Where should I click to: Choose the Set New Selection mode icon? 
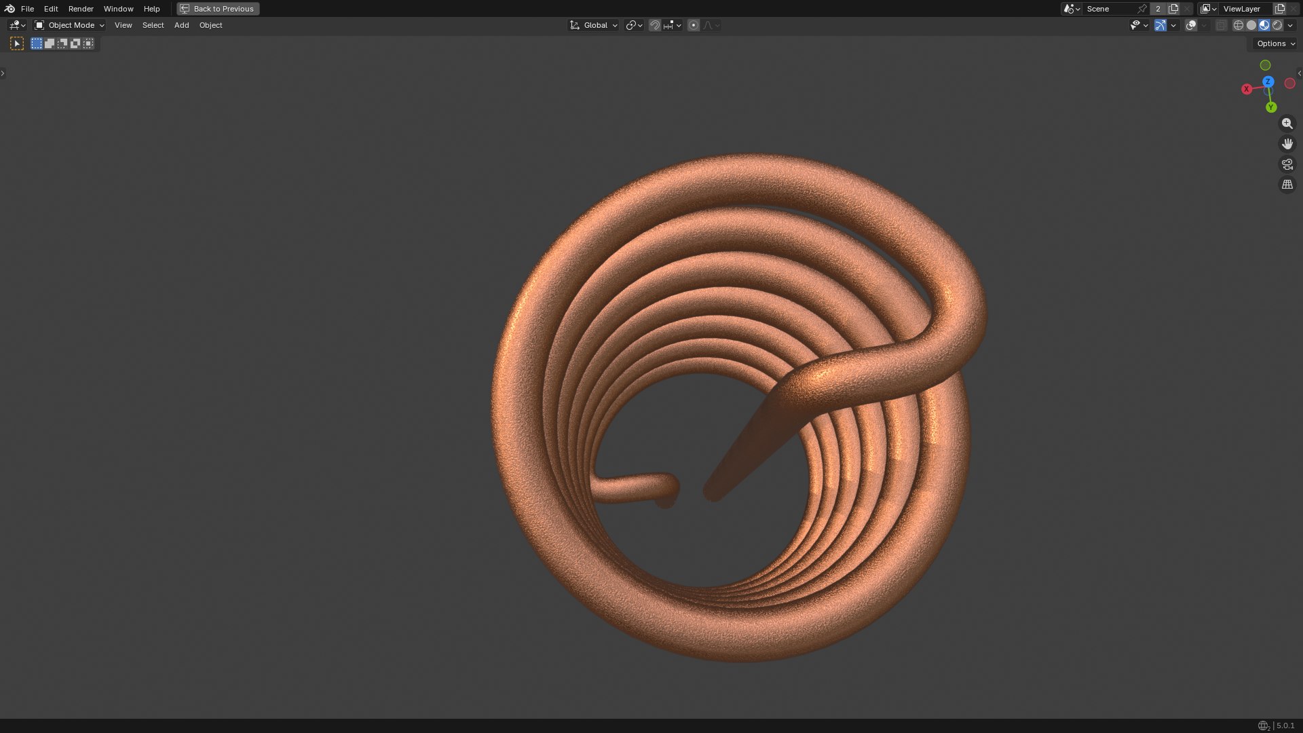(37, 43)
